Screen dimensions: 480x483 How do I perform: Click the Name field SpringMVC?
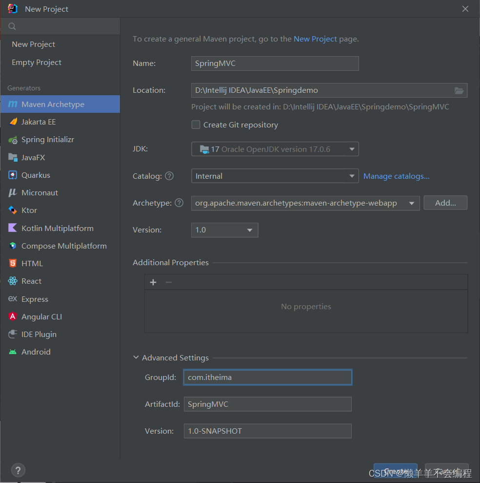pyautogui.click(x=275, y=63)
